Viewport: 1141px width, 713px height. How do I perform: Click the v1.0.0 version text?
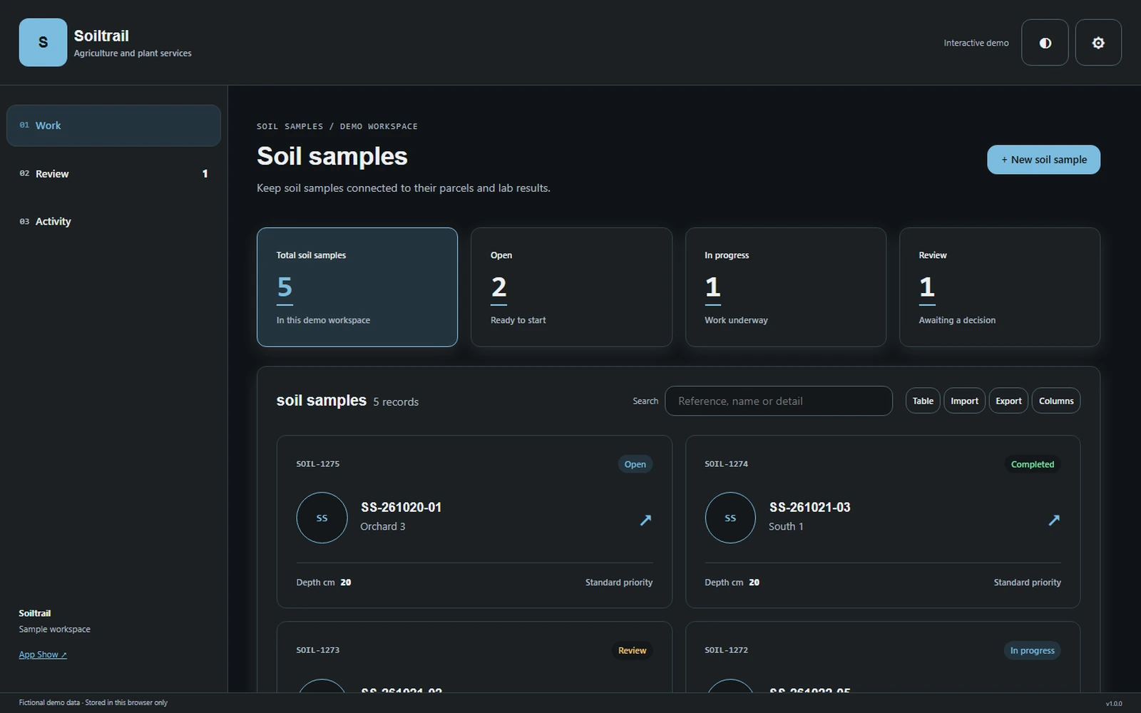click(x=1114, y=704)
